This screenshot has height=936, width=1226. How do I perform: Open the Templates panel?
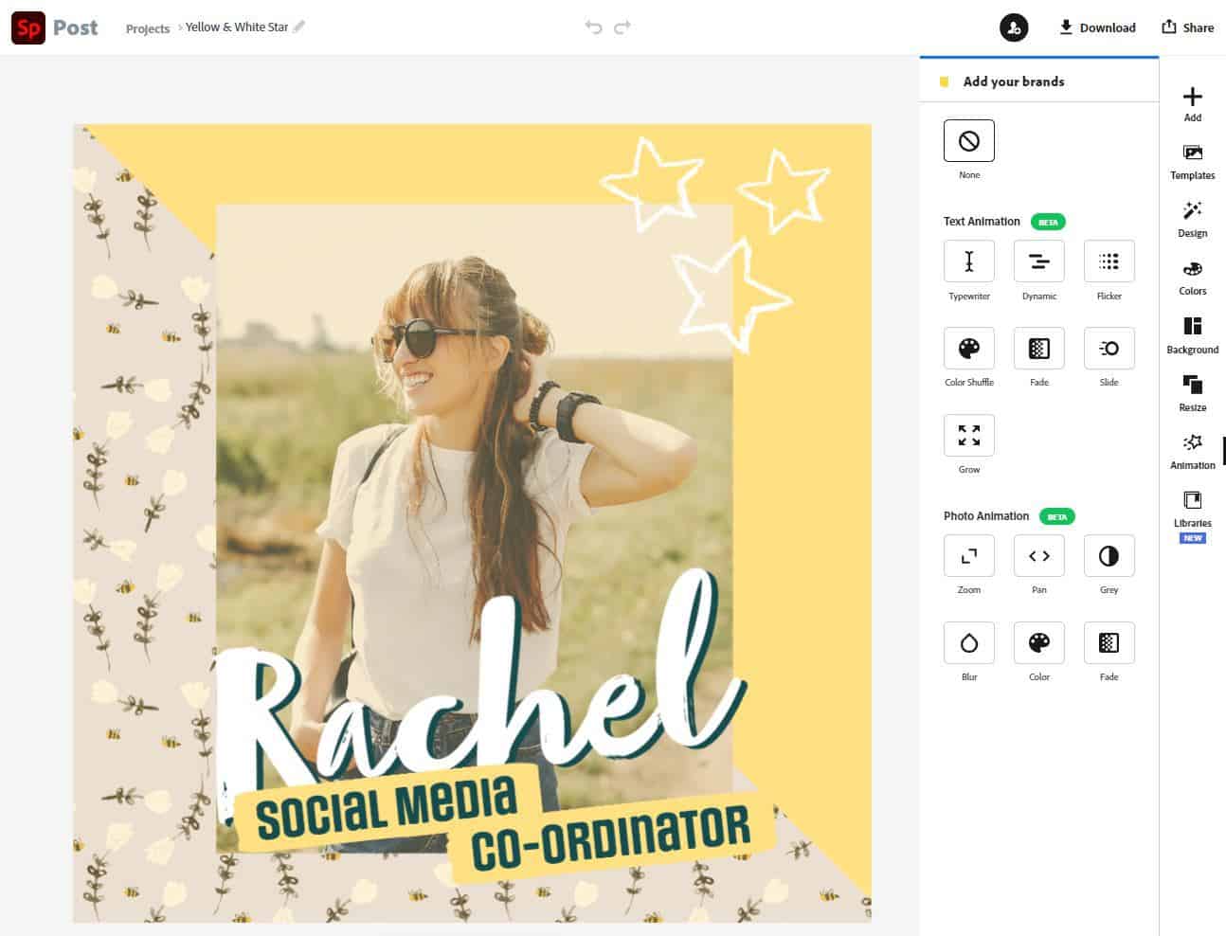click(x=1192, y=162)
